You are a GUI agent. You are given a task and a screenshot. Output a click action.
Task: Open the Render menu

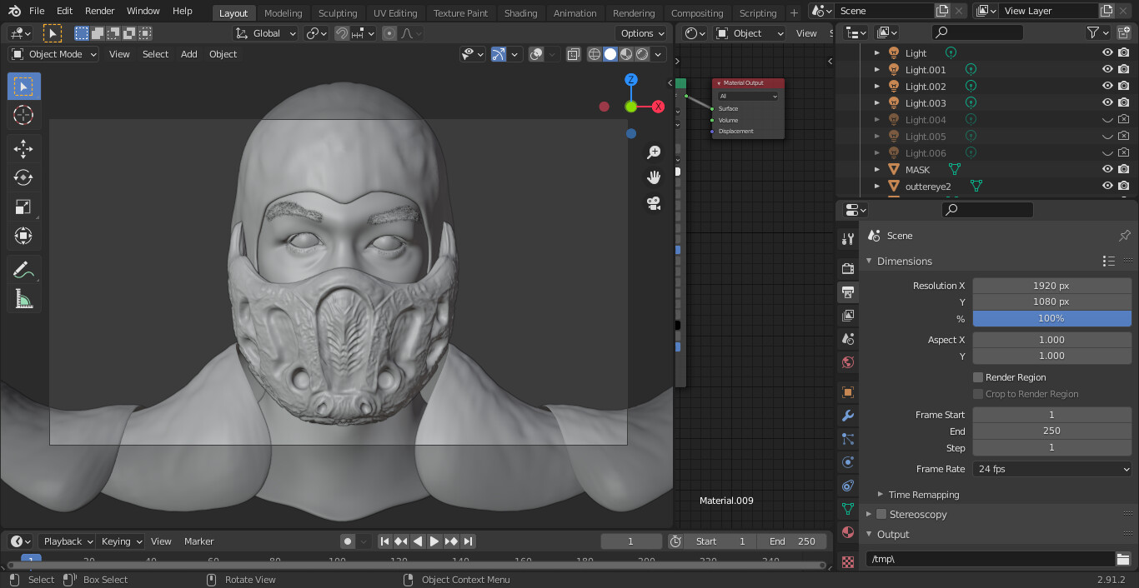pos(100,11)
